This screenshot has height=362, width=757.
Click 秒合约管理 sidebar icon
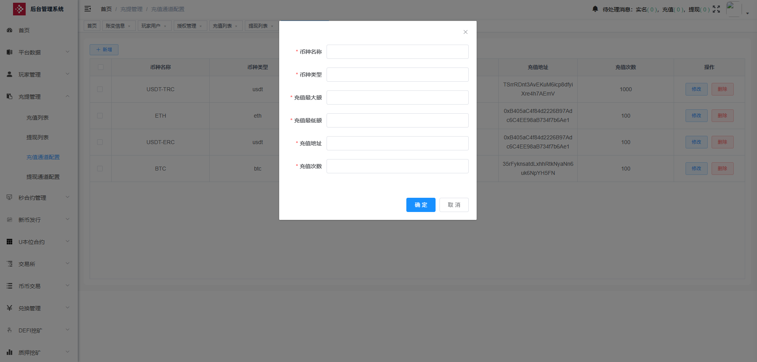(9, 197)
